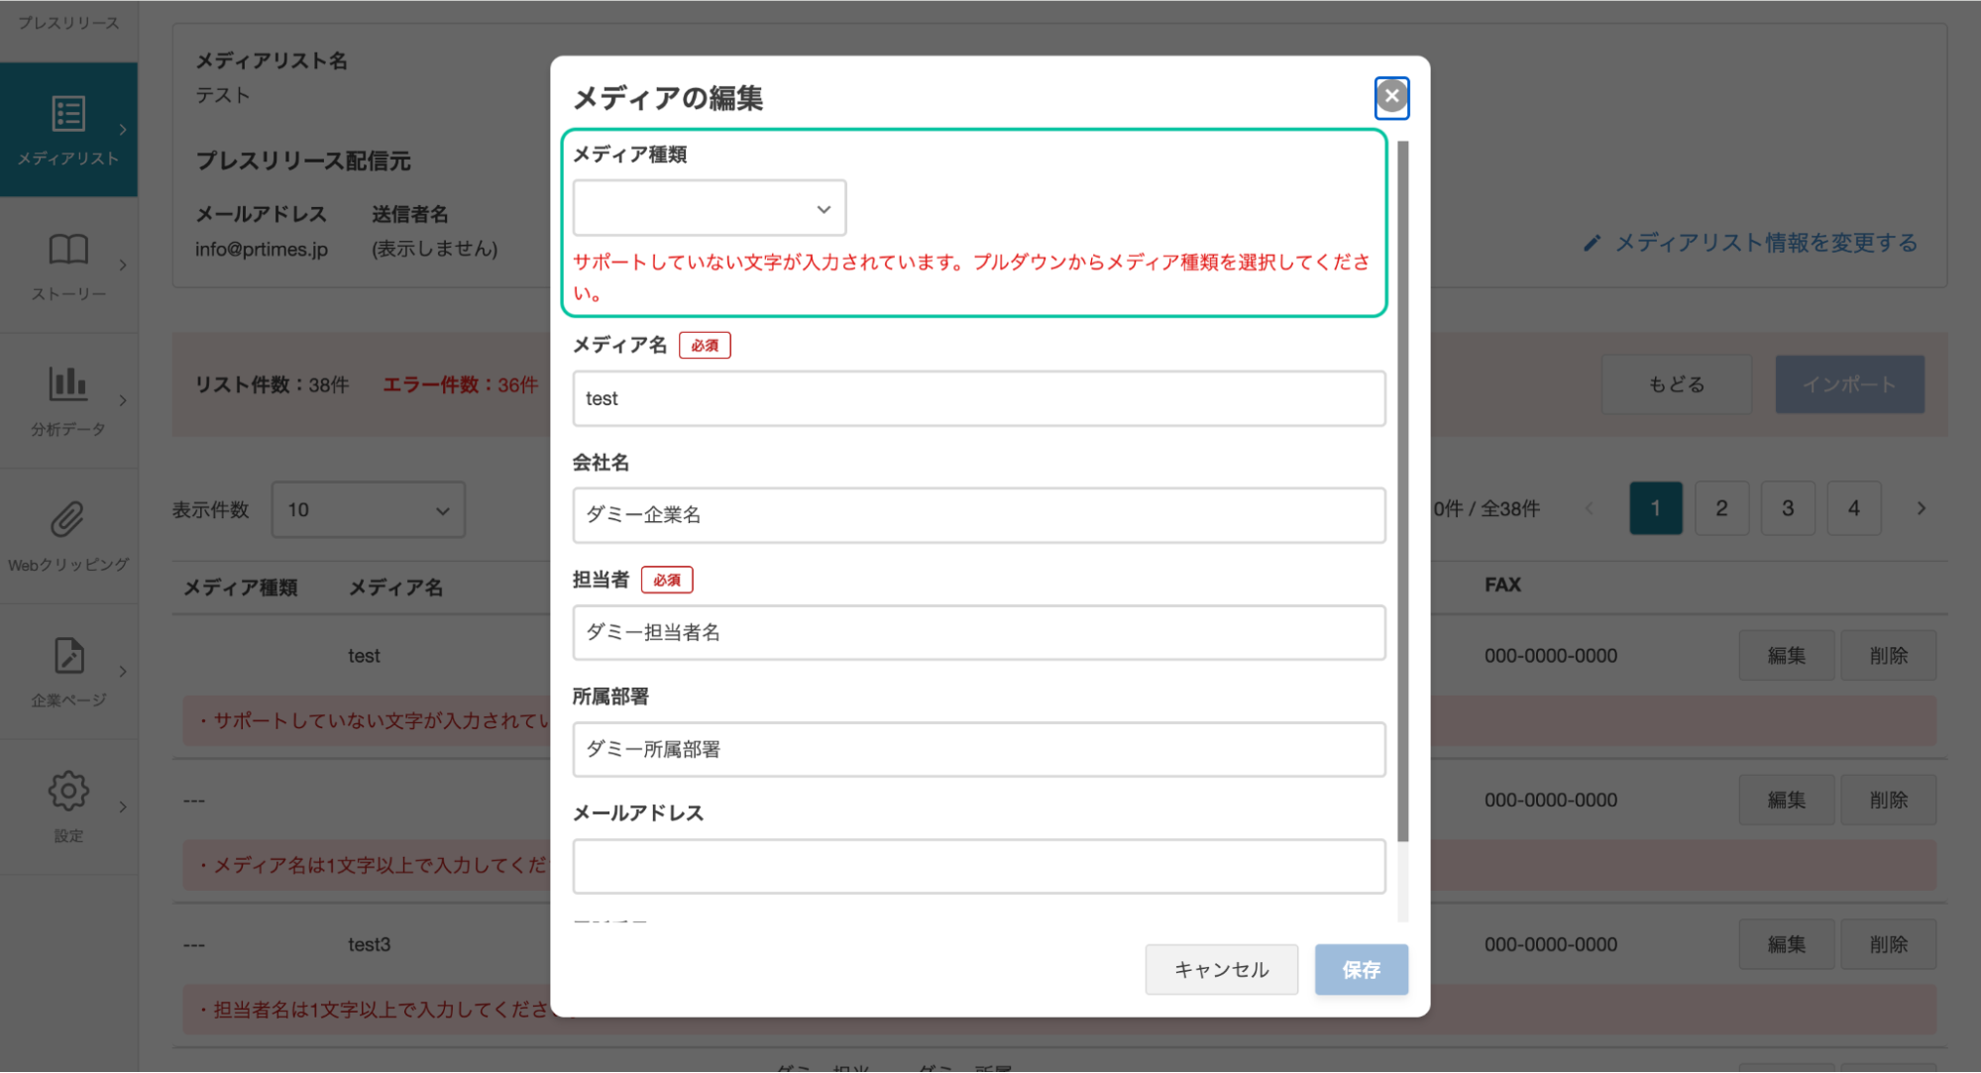Screen dimensions: 1981x1073
Task: Open メディアリスト in sidebar
Action: [68, 130]
